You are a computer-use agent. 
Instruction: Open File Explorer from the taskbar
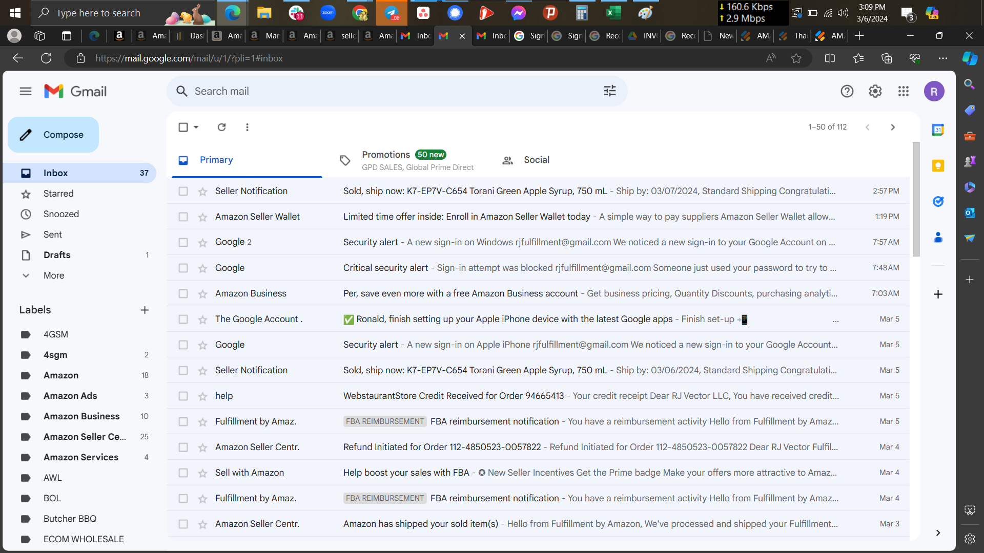pyautogui.click(x=264, y=13)
